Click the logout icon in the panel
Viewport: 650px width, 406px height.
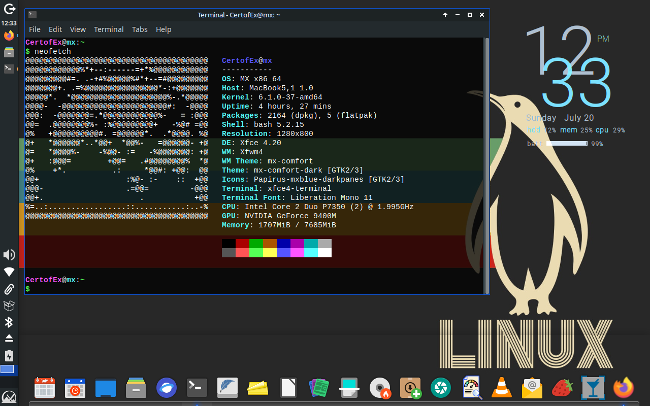(9, 9)
